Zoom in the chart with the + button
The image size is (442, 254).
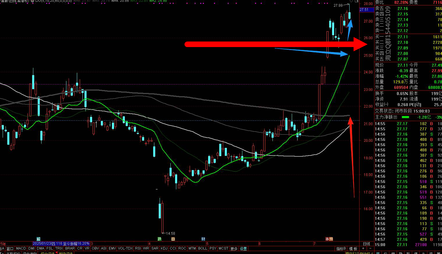[x=363, y=248]
